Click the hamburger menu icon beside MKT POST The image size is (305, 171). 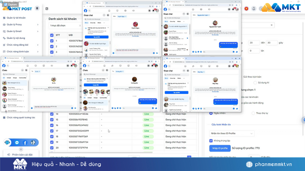click(x=37, y=8)
